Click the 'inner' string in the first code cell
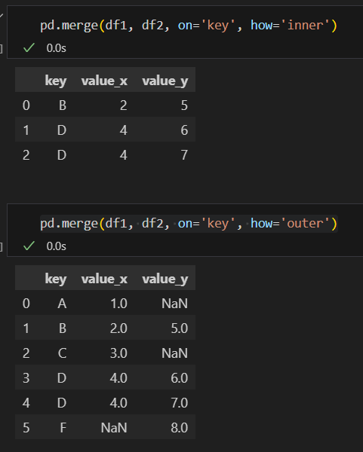The height and width of the screenshot is (452, 363). coord(305,26)
